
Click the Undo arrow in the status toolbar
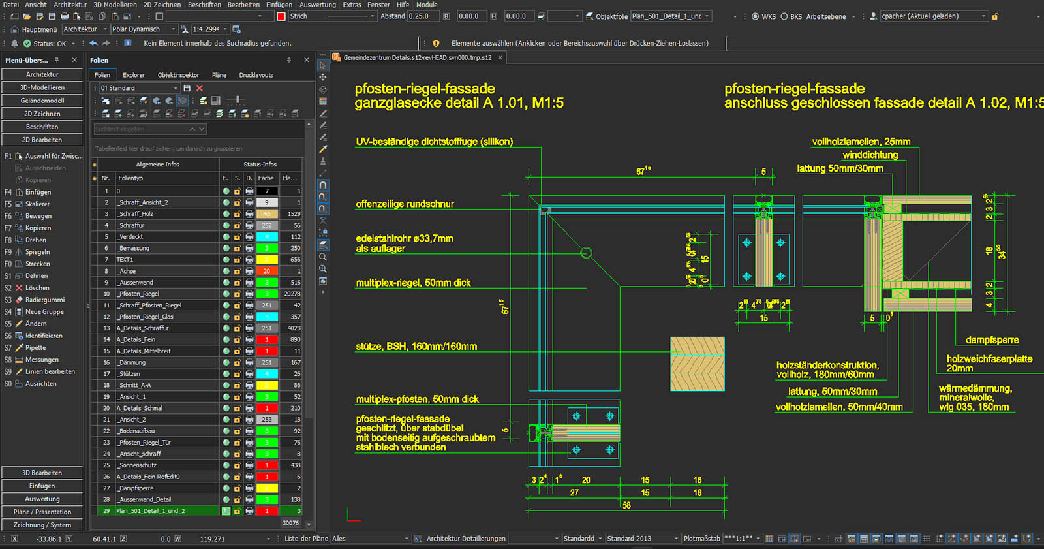click(x=93, y=43)
